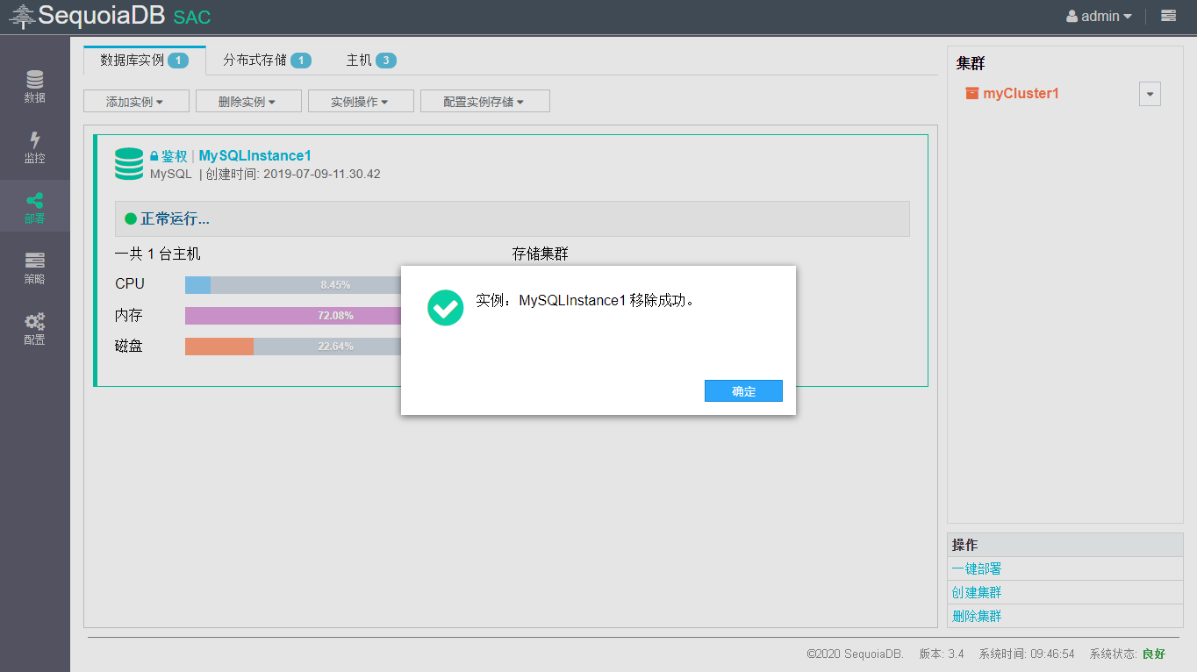Open the myCluster1 dropdown arrow
Image resolution: width=1197 pixels, height=672 pixels.
[1150, 94]
